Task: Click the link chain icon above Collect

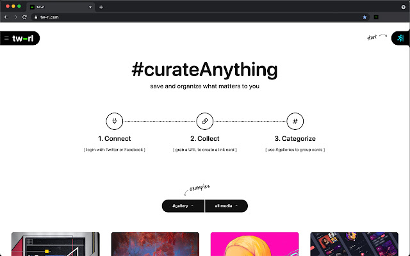Action: (x=204, y=120)
